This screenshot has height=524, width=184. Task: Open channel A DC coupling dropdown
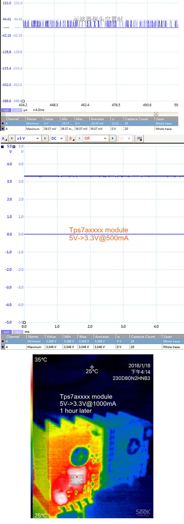57,139
